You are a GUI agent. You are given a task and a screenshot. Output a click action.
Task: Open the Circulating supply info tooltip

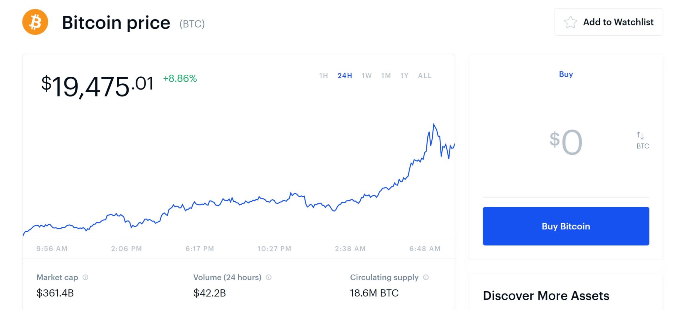(x=426, y=278)
